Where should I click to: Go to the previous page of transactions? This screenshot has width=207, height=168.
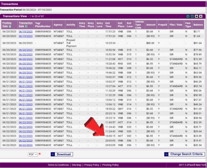coord(192,16)
